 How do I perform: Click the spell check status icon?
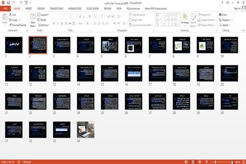[x=19, y=162]
